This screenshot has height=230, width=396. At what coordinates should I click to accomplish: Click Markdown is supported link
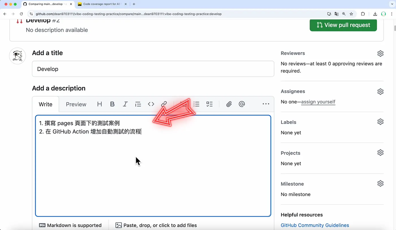[x=70, y=225]
